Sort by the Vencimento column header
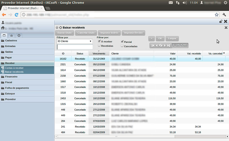Image resolution: width=229 pixels, height=141 pixels. pyautogui.click(x=99, y=54)
